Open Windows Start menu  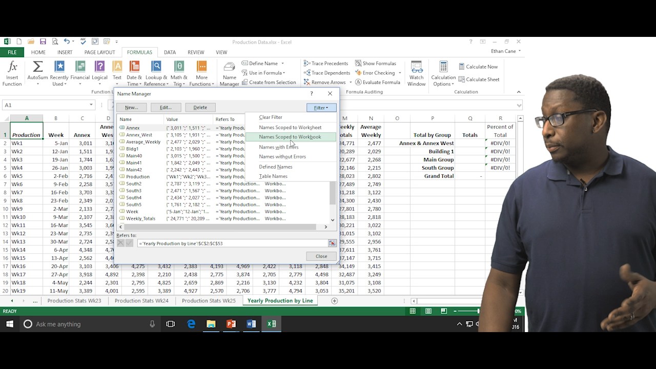click(x=9, y=324)
